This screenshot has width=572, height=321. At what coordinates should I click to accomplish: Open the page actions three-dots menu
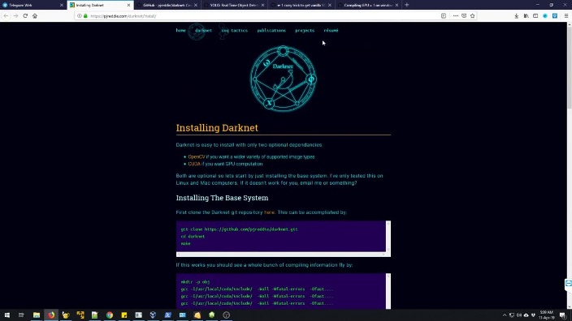pyautogui.click(x=456, y=16)
